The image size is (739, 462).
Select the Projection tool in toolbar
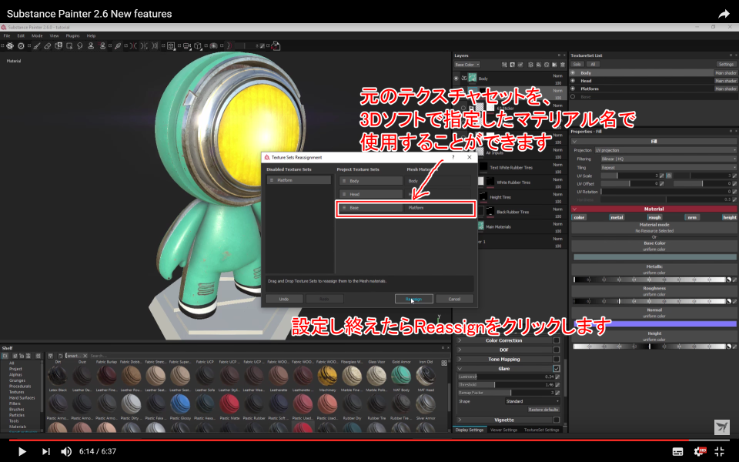point(59,45)
